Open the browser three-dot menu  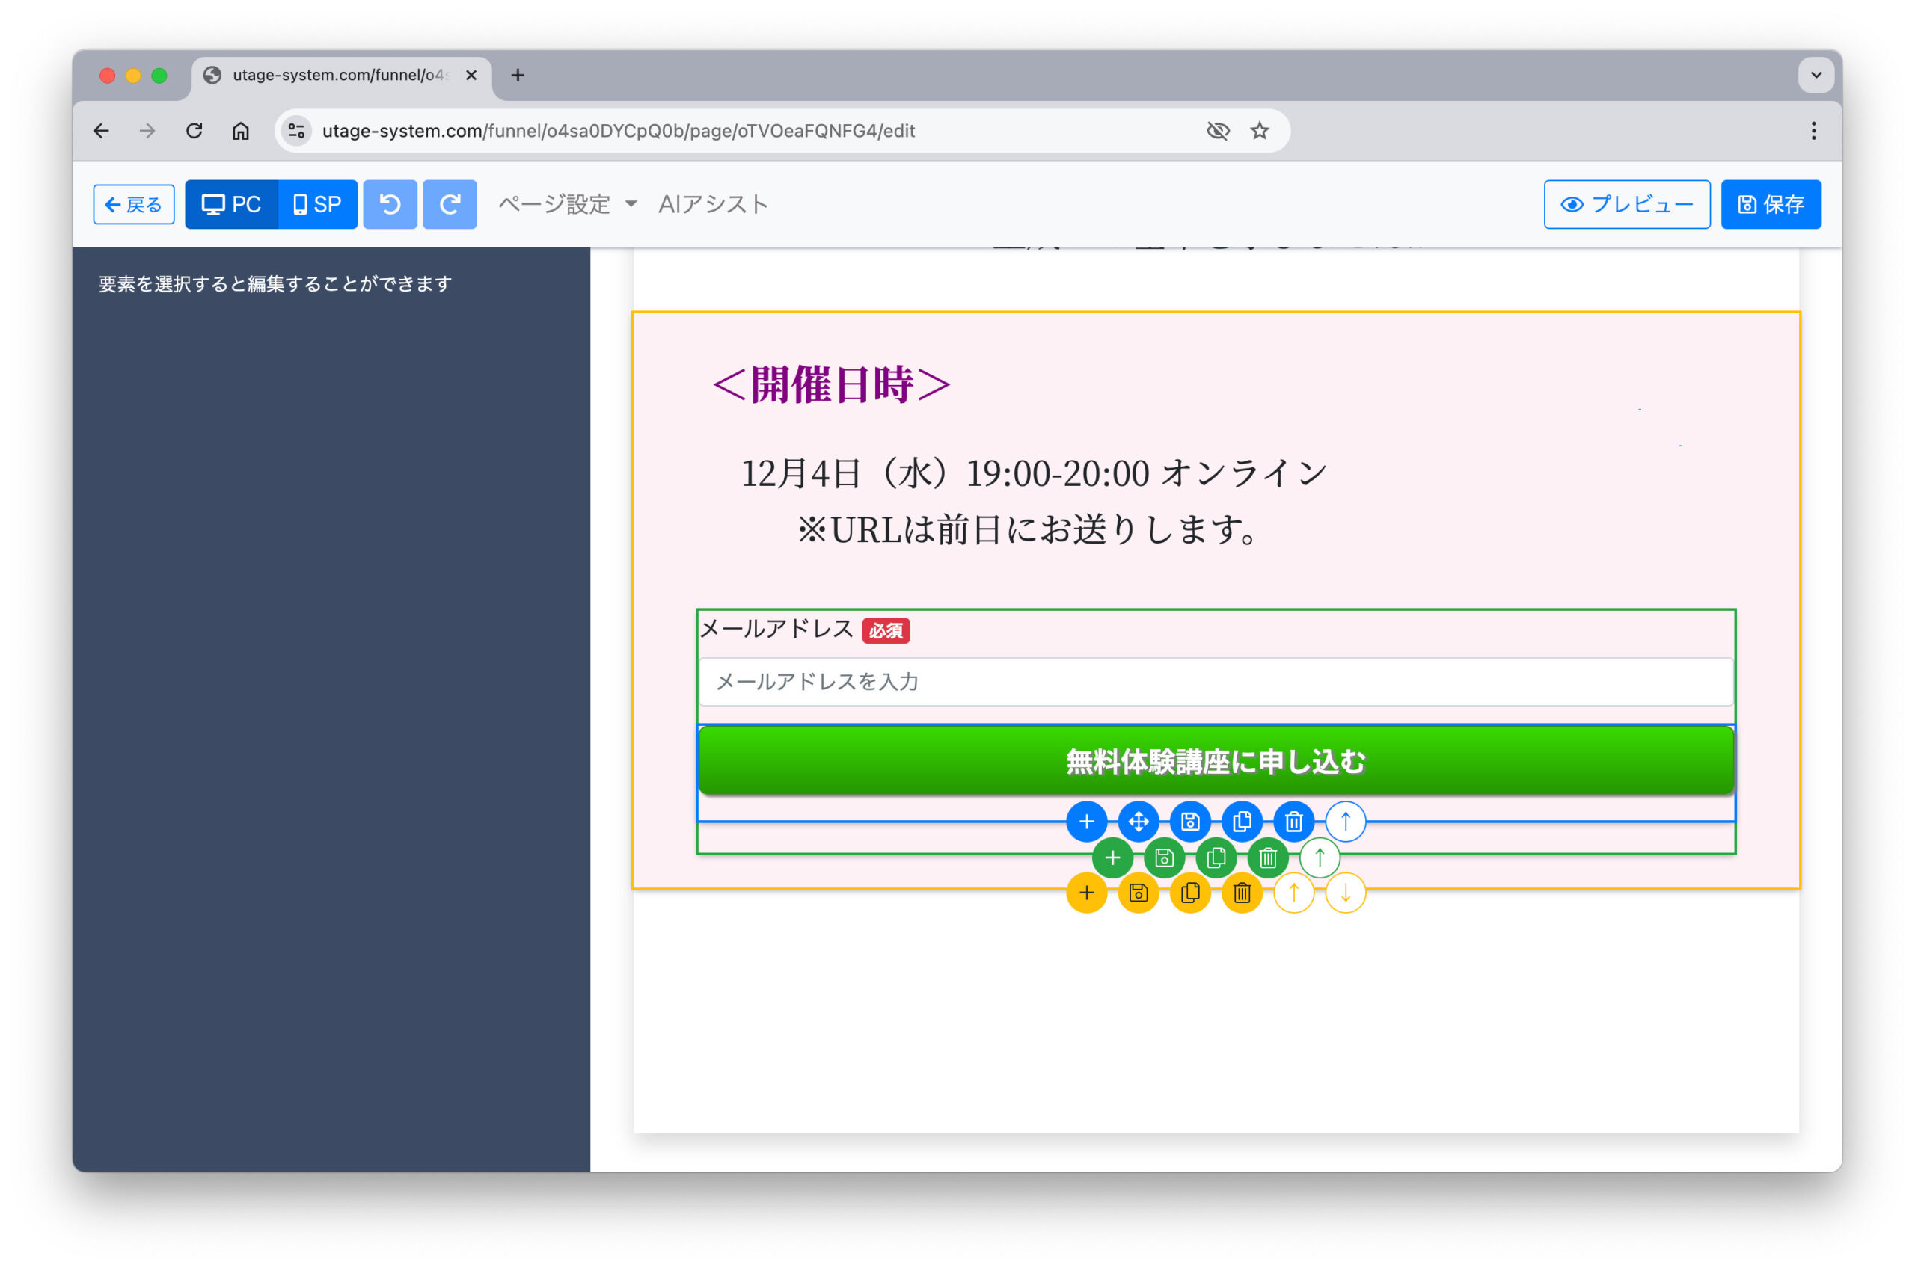click(1814, 131)
